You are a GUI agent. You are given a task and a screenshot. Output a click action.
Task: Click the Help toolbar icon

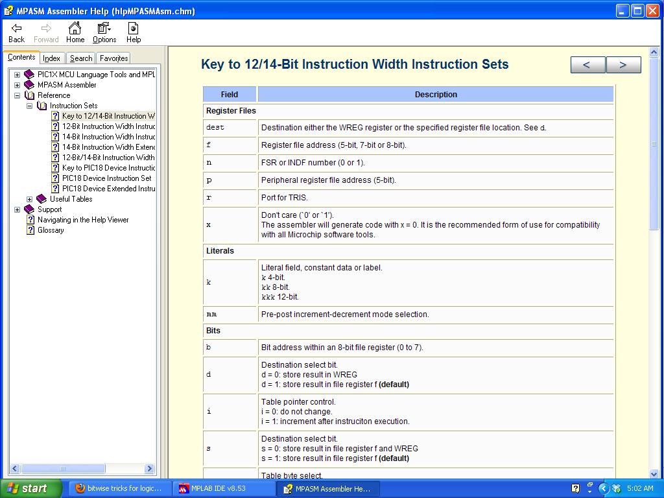coord(133,28)
